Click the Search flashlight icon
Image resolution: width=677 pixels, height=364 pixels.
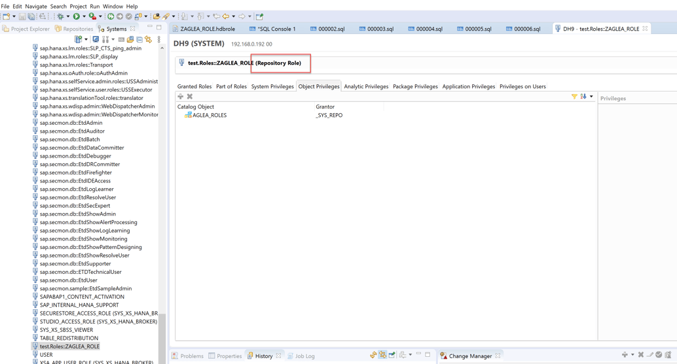166,16
